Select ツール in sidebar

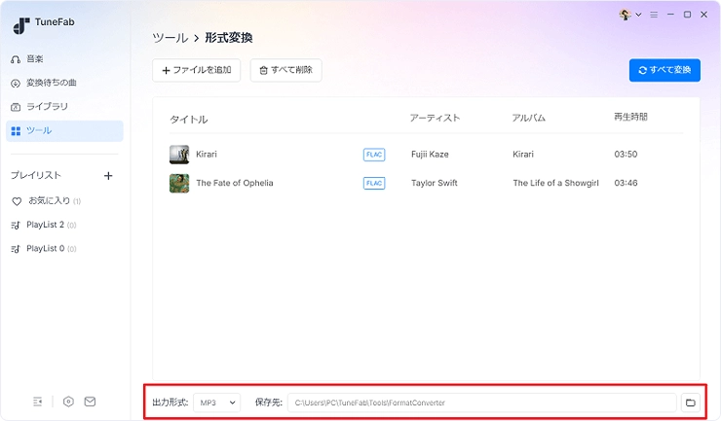click(x=65, y=131)
